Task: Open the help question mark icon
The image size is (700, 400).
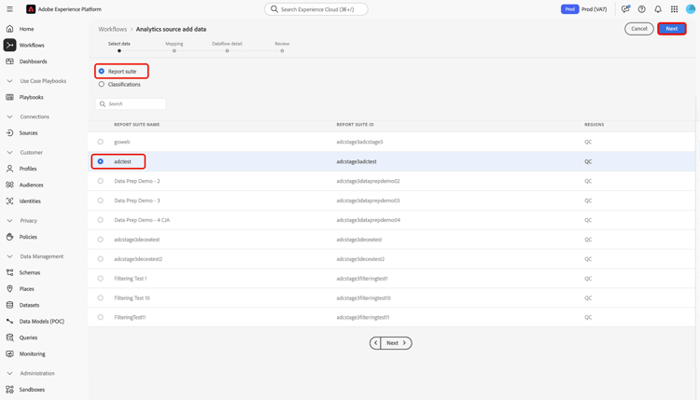Action: [641, 9]
